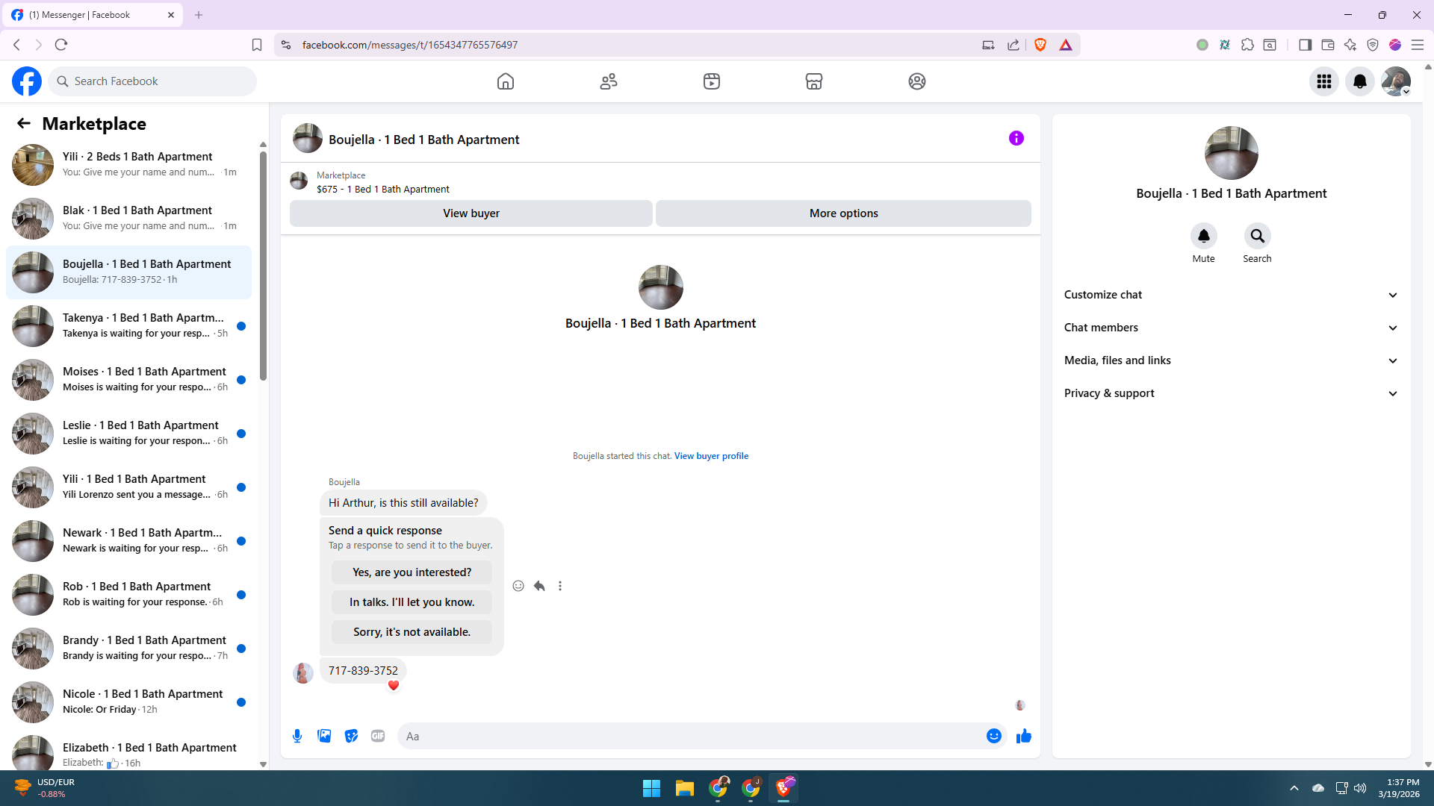This screenshot has height=806, width=1434.
Task: Open the Marketplace tab in top navigation
Action: (x=813, y=81)
